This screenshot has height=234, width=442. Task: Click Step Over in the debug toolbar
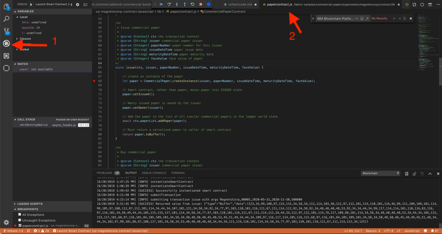(x=169, y=4)
